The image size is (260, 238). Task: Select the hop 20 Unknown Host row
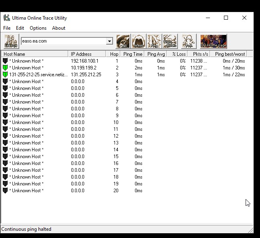(x=26, y=191)
